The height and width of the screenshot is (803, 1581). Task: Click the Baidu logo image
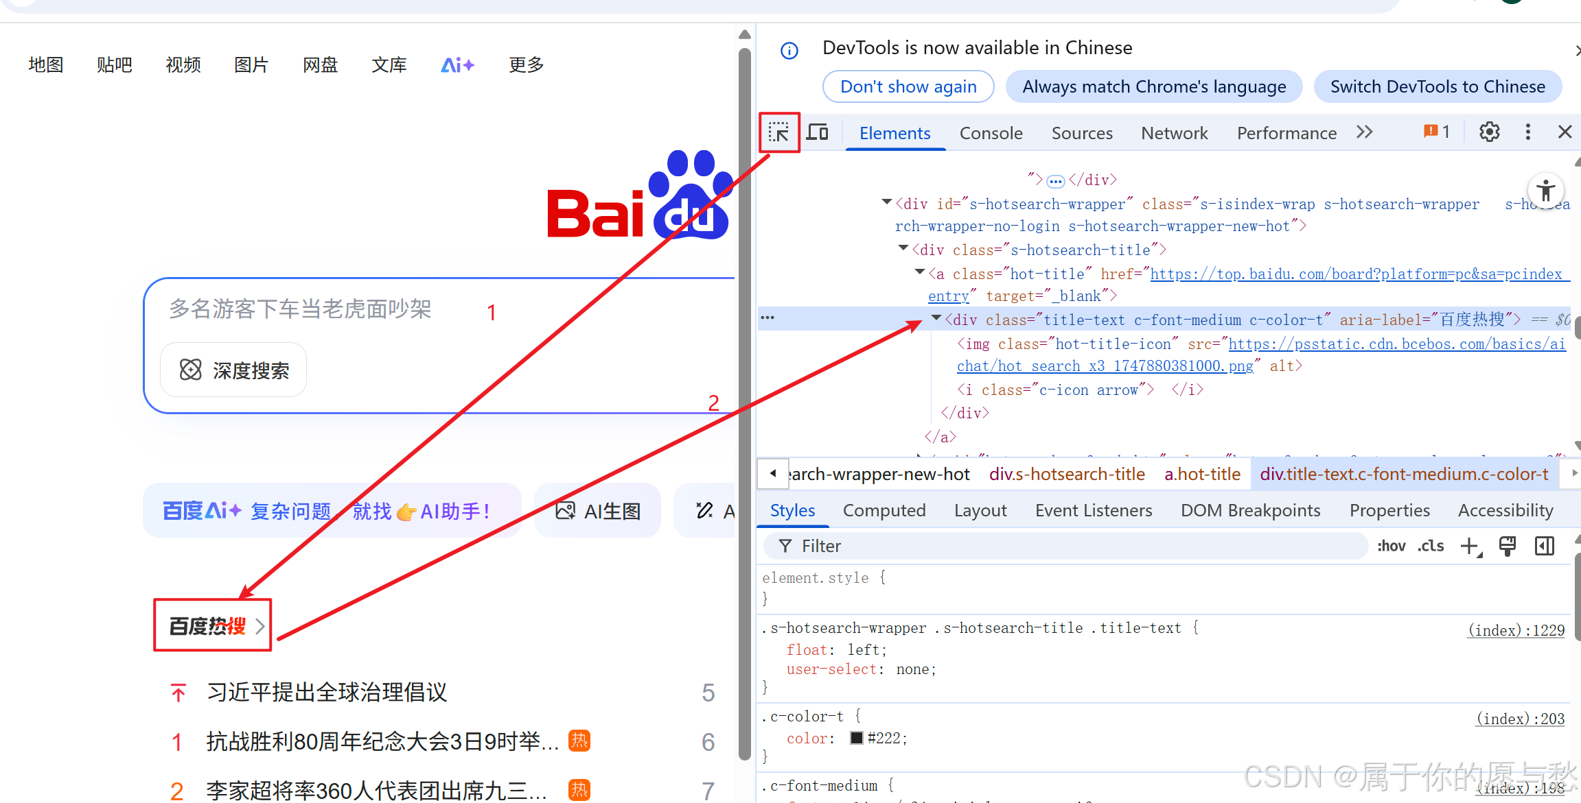click(x=640, y=195)
